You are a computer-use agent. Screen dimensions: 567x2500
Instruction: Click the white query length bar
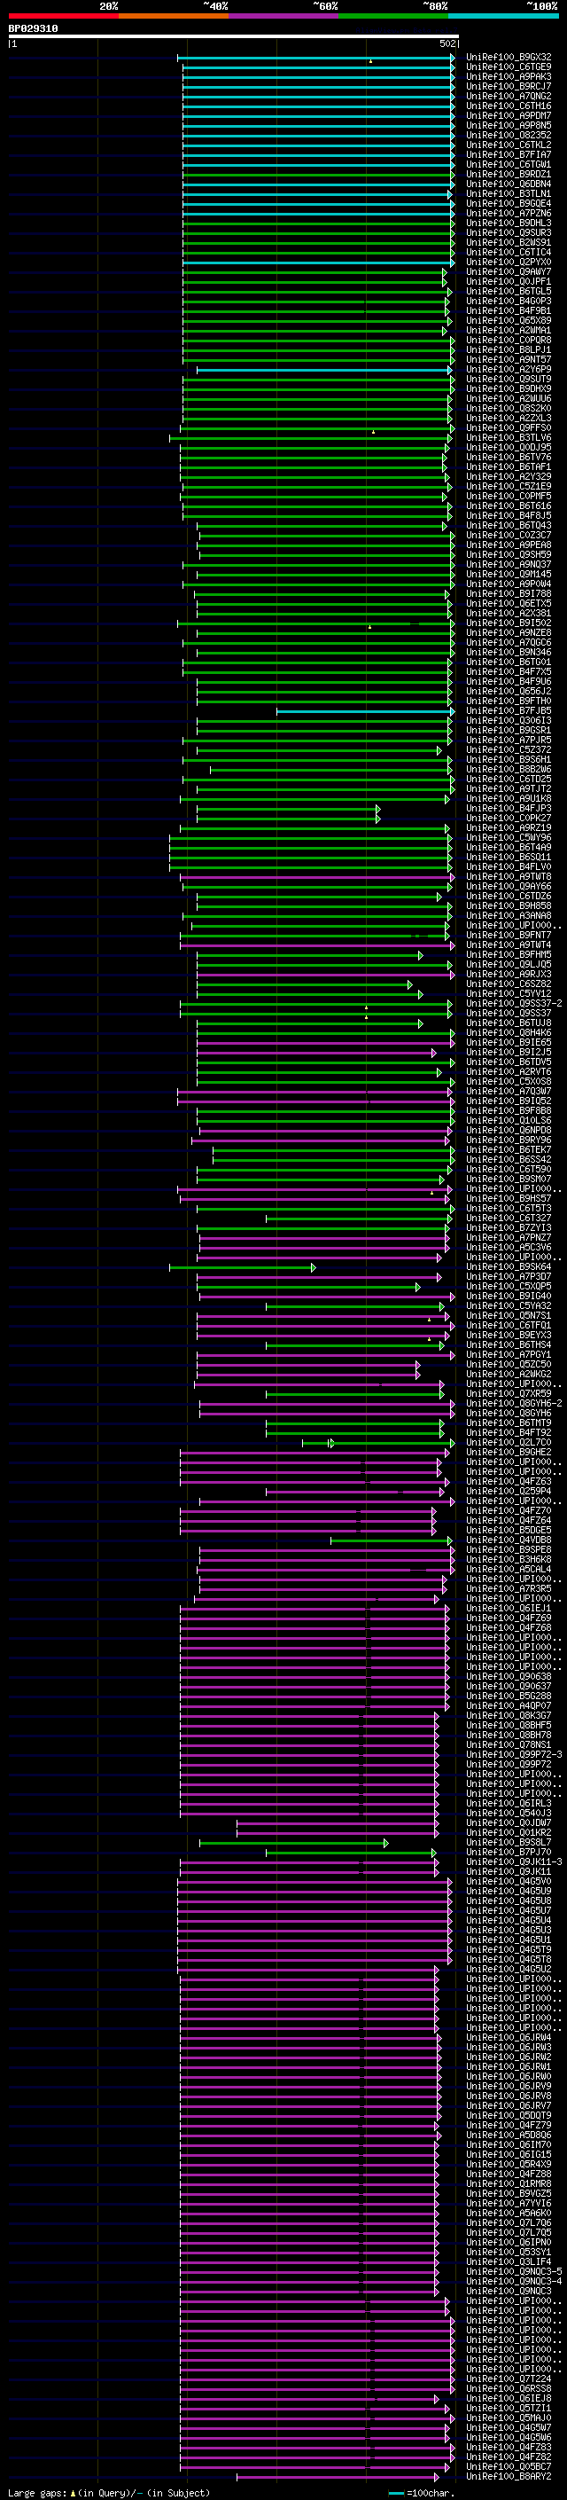point(234,37)
